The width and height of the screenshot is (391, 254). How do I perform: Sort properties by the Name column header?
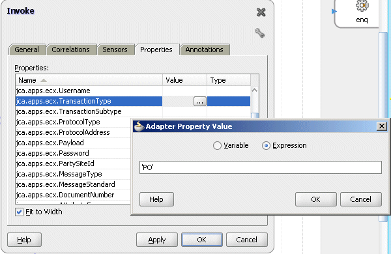point(89,80)
